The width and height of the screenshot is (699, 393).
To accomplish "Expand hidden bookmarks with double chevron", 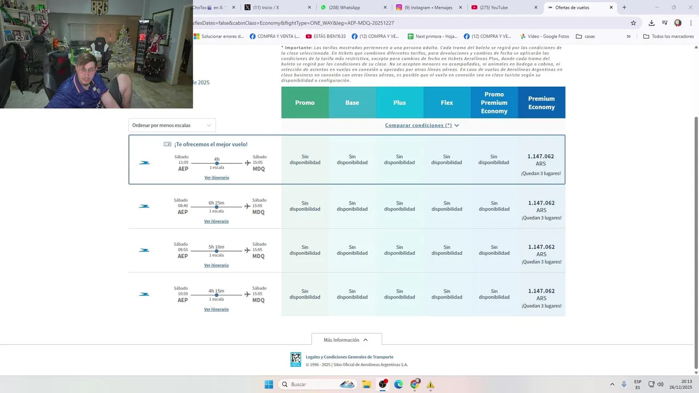I will 629,37.
